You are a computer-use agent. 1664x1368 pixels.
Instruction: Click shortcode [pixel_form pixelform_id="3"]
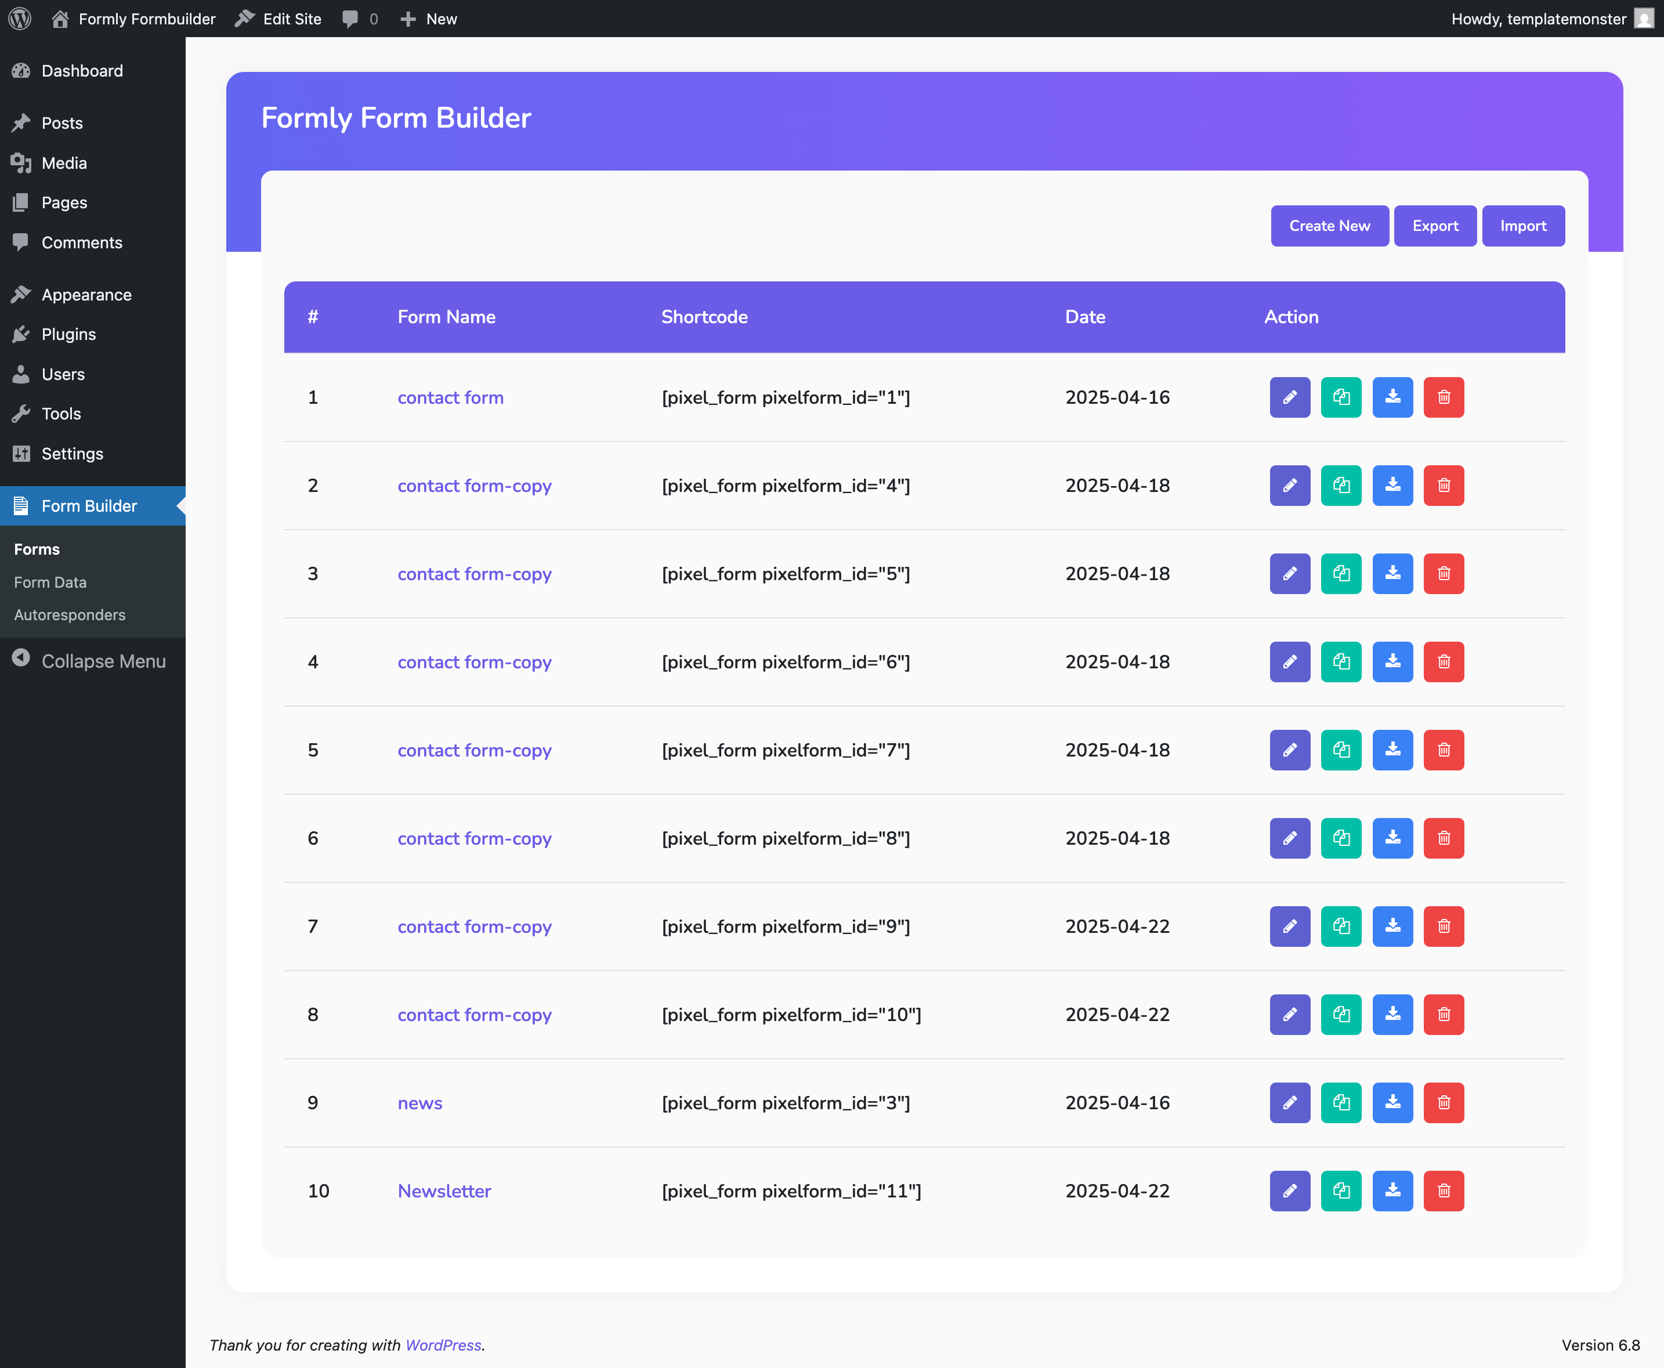[x=786, y=1103]
